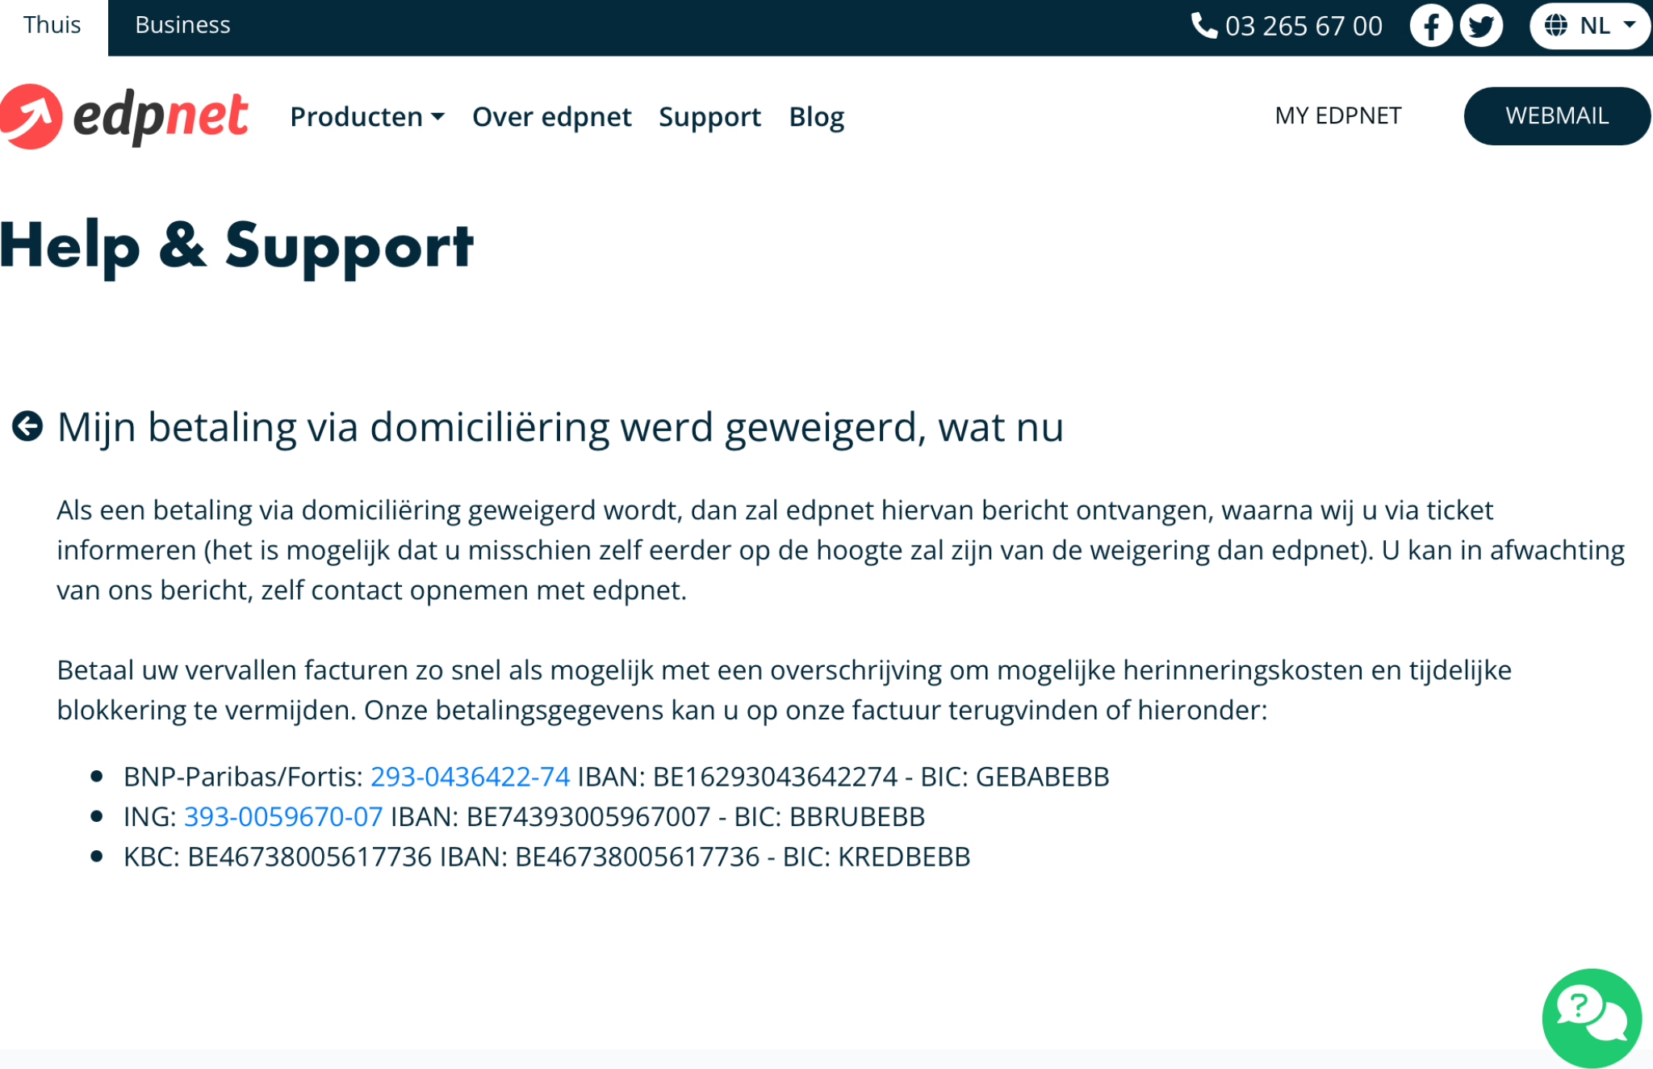Click the edpnet logo
1653x1069 pixels.
(124, 117)
